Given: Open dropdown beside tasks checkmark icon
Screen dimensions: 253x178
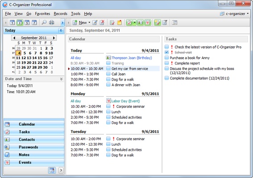Looking at the screenshot, I should pyautogui.click(x=135, y=23).
